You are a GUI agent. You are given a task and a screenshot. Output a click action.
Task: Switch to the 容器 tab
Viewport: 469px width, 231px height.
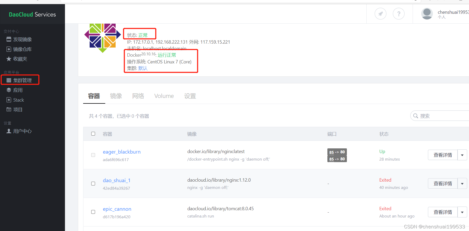point(94,96)
